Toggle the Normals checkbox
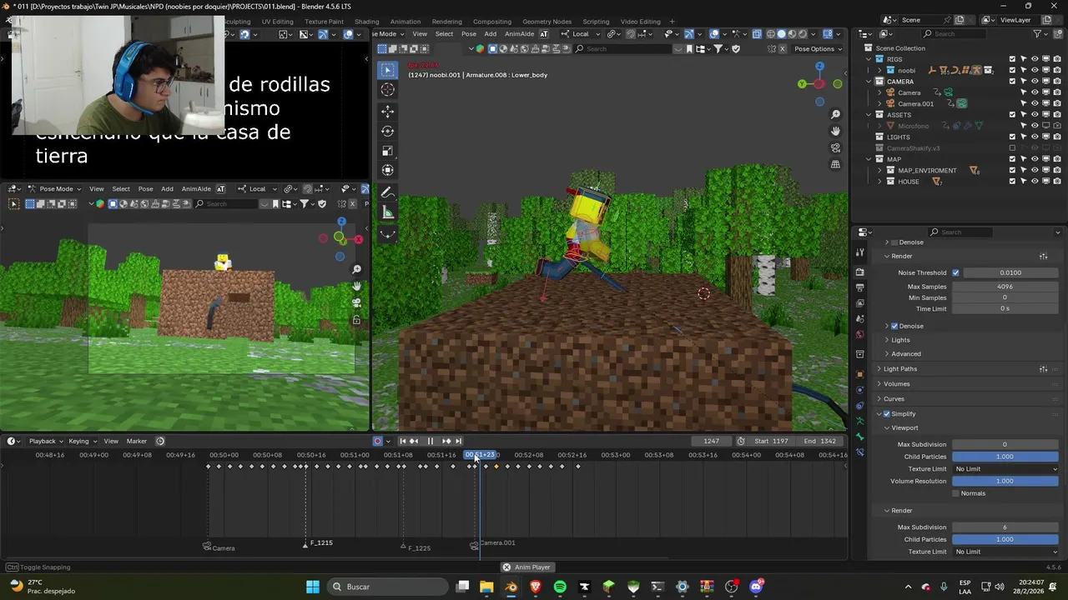 point(955,493)
